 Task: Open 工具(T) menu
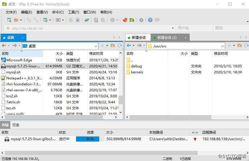[x=73, y=12]
